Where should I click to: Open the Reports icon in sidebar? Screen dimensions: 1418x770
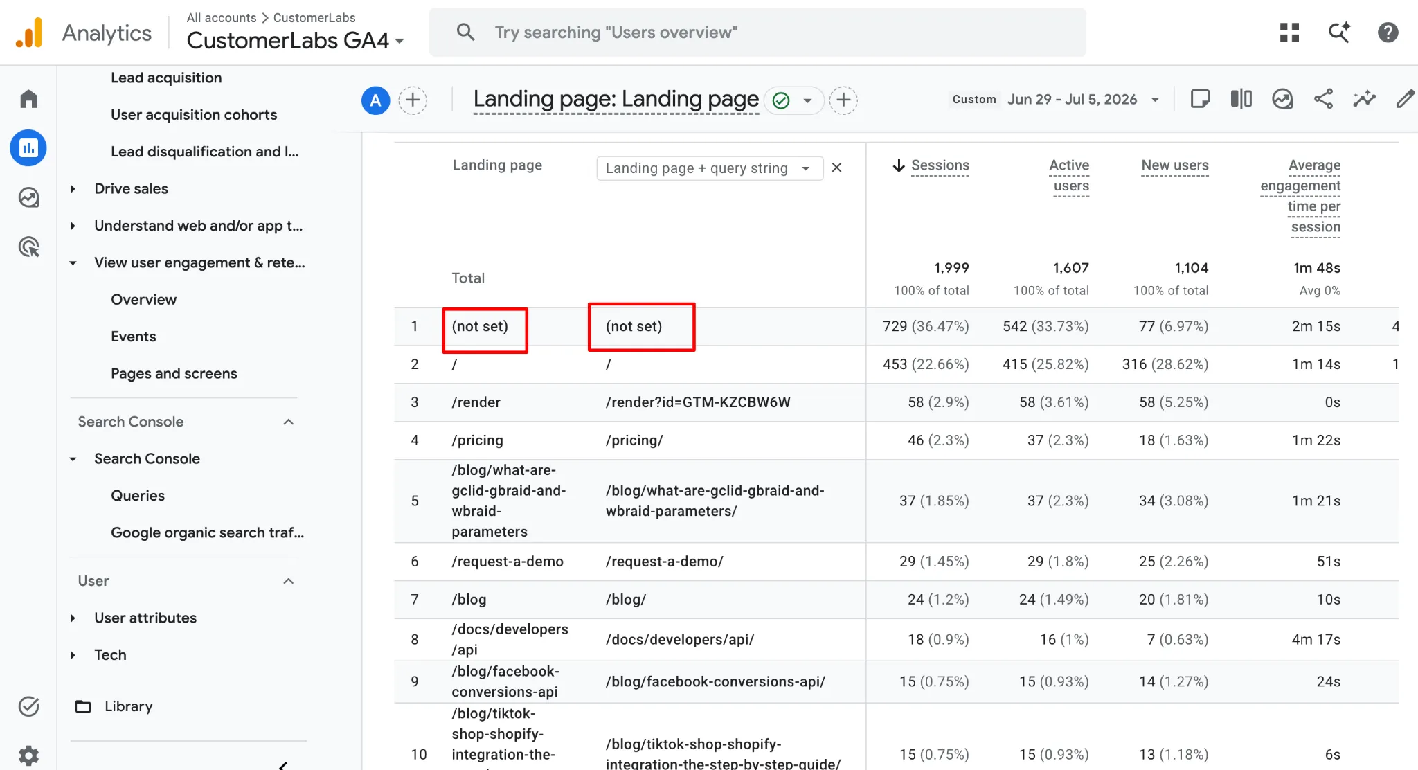pyautogui.click(x=28, y=147)
